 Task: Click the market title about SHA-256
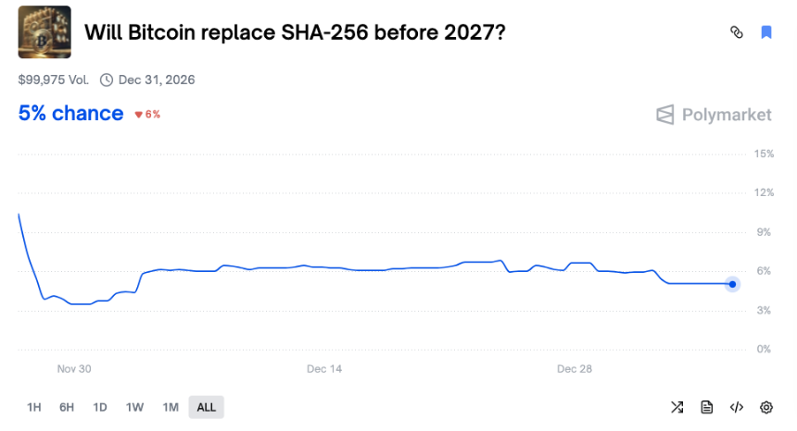pyautogui.click(x=296, y=32)
